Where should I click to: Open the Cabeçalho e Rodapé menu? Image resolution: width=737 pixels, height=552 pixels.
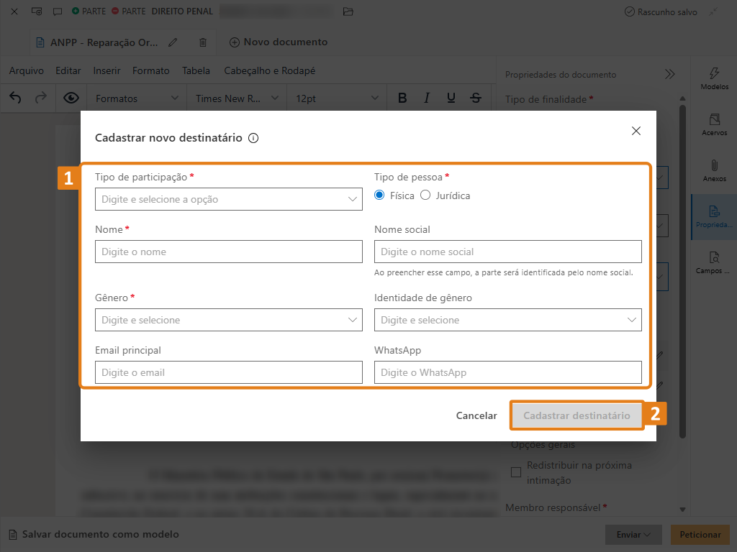tap(269, 70)
